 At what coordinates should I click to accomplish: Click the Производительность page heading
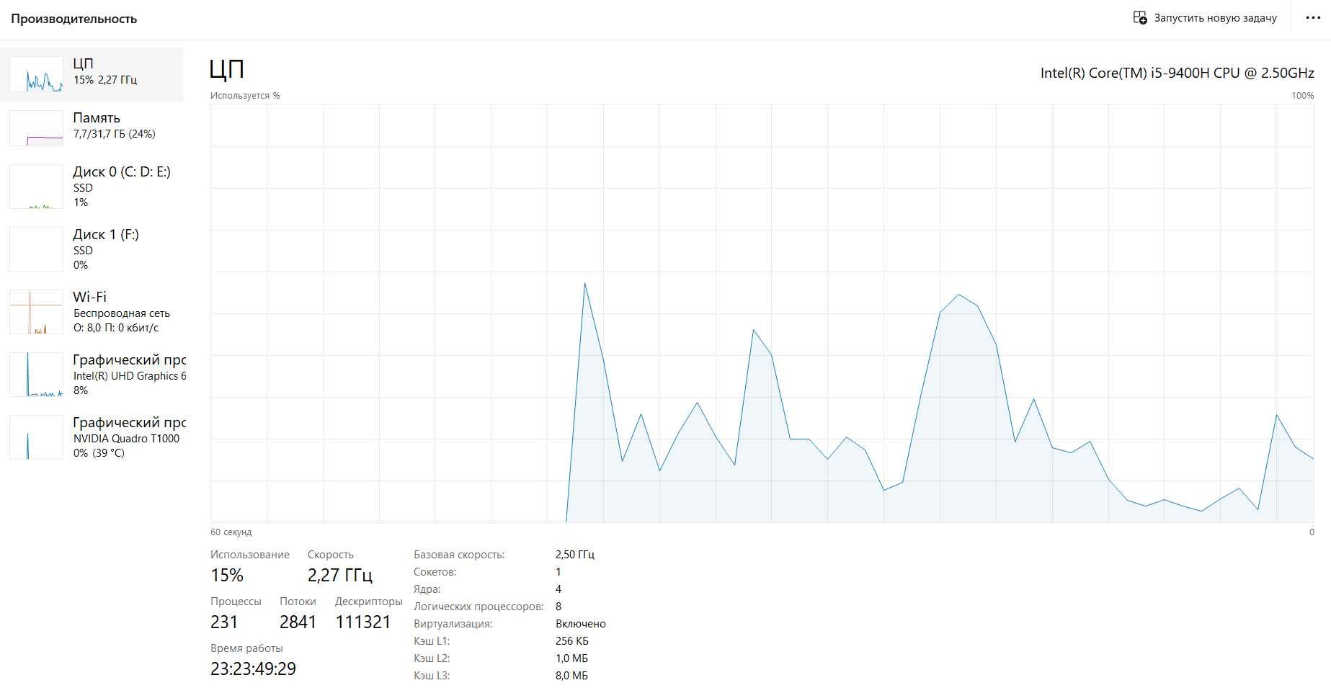click(74, 19)
